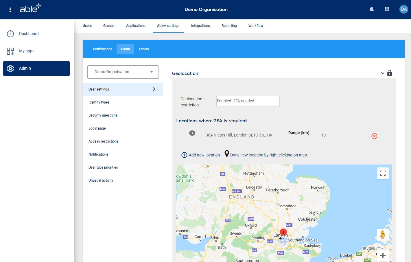The width and height of the screenshot is (411, 262).
Task: Open the notifications bell
Action: [372, 9]
